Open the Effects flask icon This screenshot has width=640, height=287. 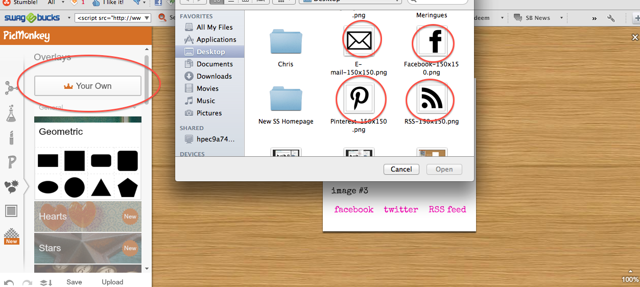pos(11,113)
